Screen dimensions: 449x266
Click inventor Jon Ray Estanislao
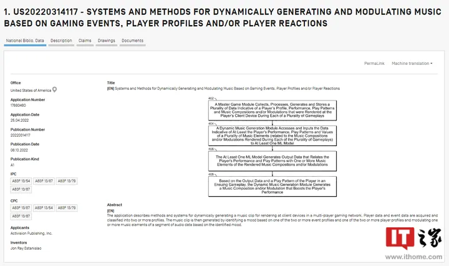click(26, 249)
